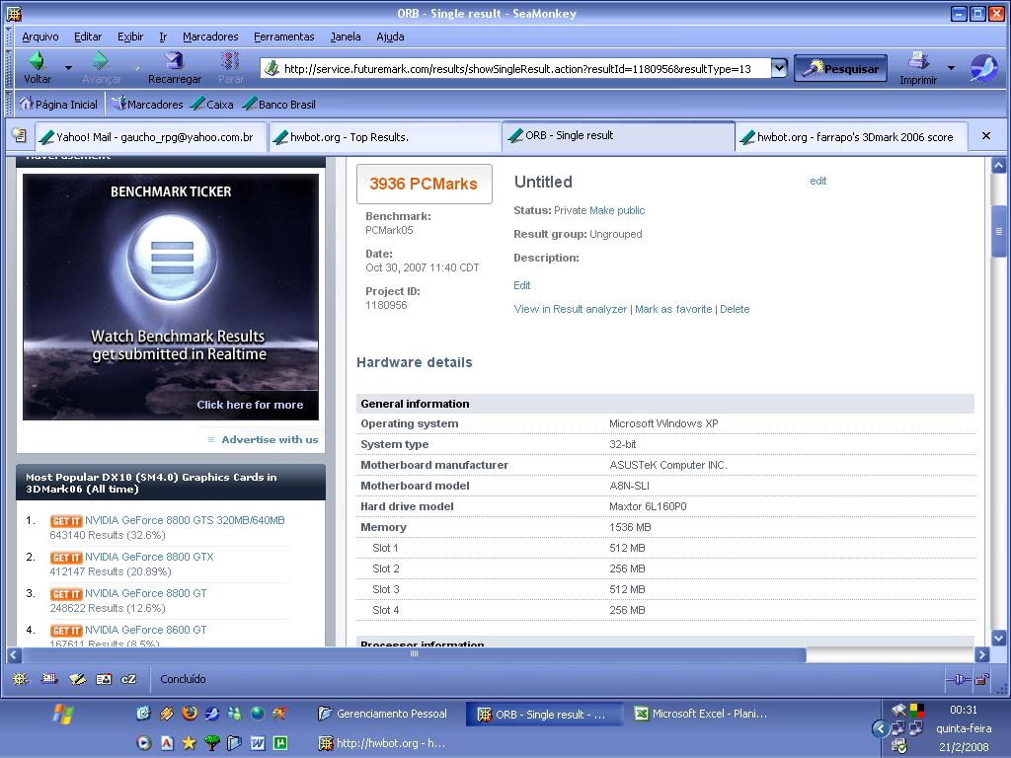Open the Ajuda menu
The width and height of the screenshot is (1011, 758).
390,37
